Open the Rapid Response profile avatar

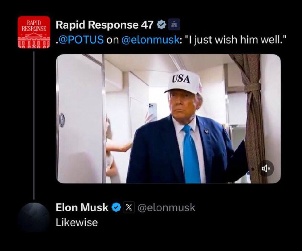coord(34,32)
